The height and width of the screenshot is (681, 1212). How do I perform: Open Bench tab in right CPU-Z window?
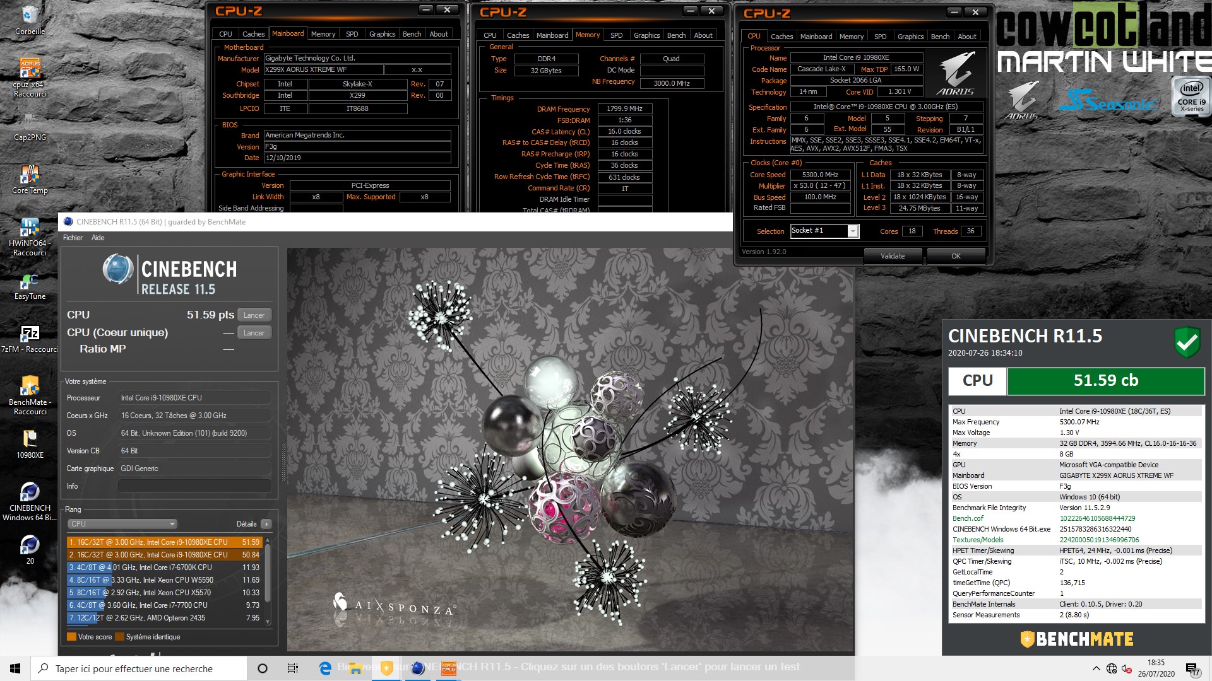click(x=940, y=37)
